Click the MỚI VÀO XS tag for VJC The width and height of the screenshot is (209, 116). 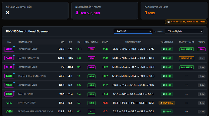click(187, 58)
